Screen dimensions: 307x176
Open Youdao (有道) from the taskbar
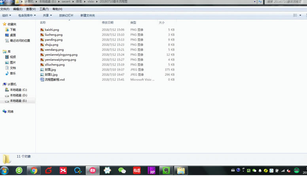click(136, 170)
